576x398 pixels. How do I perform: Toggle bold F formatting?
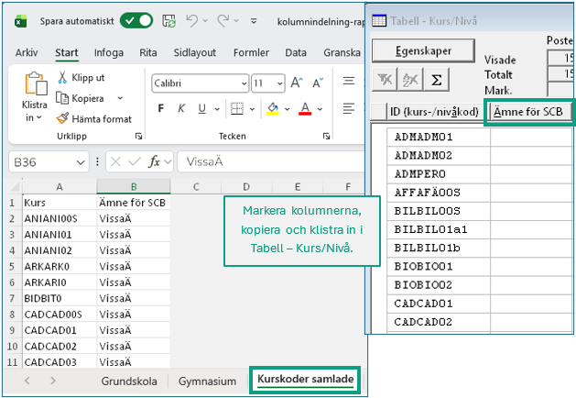point(160,108)
